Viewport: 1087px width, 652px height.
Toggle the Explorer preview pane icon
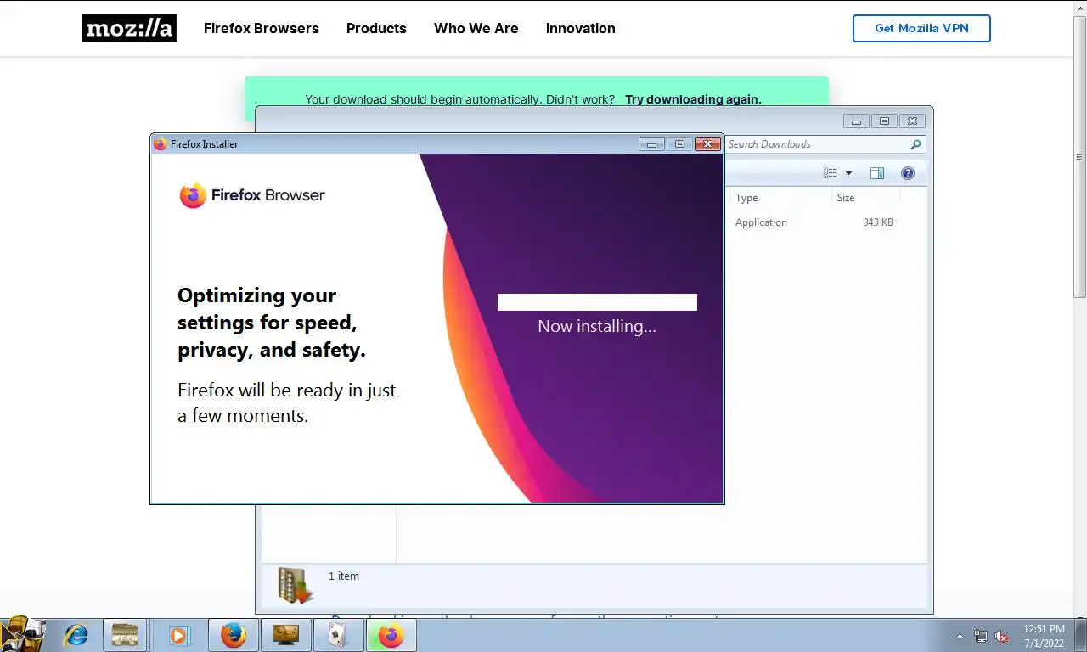[x=877, y=173]
